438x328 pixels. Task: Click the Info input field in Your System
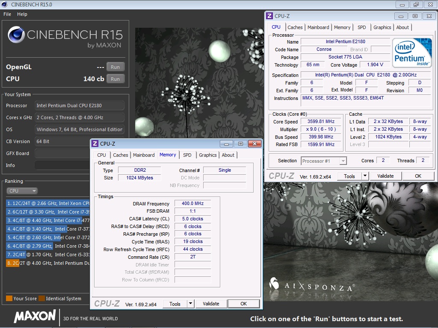point(62,165)
